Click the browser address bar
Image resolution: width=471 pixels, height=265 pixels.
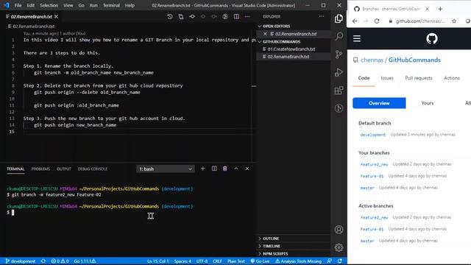point(420,21)
